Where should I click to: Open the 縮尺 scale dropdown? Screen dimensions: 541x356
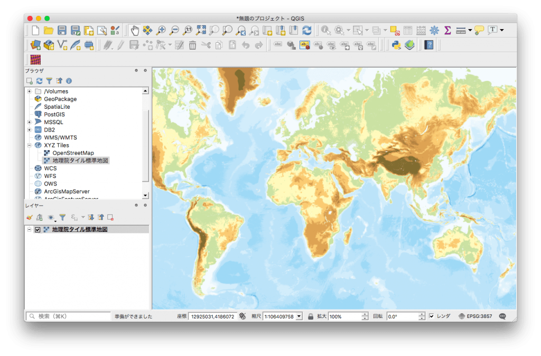tap(298, 315)
